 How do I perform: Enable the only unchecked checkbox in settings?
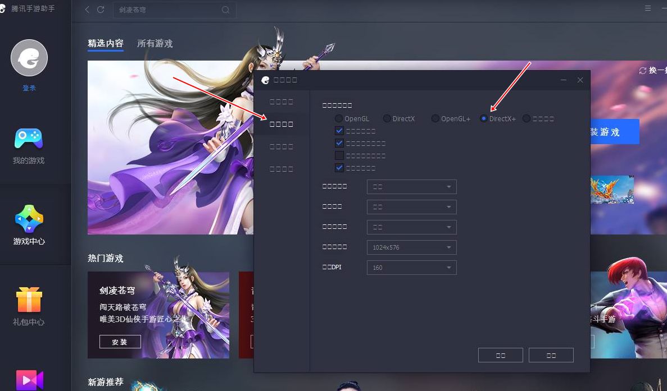[x=339, y=155]
